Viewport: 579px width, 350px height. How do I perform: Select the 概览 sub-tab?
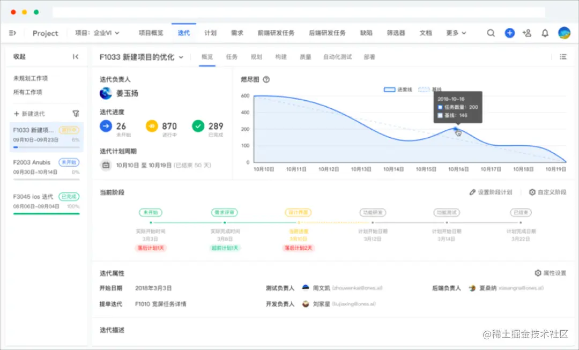coord(207,57)
